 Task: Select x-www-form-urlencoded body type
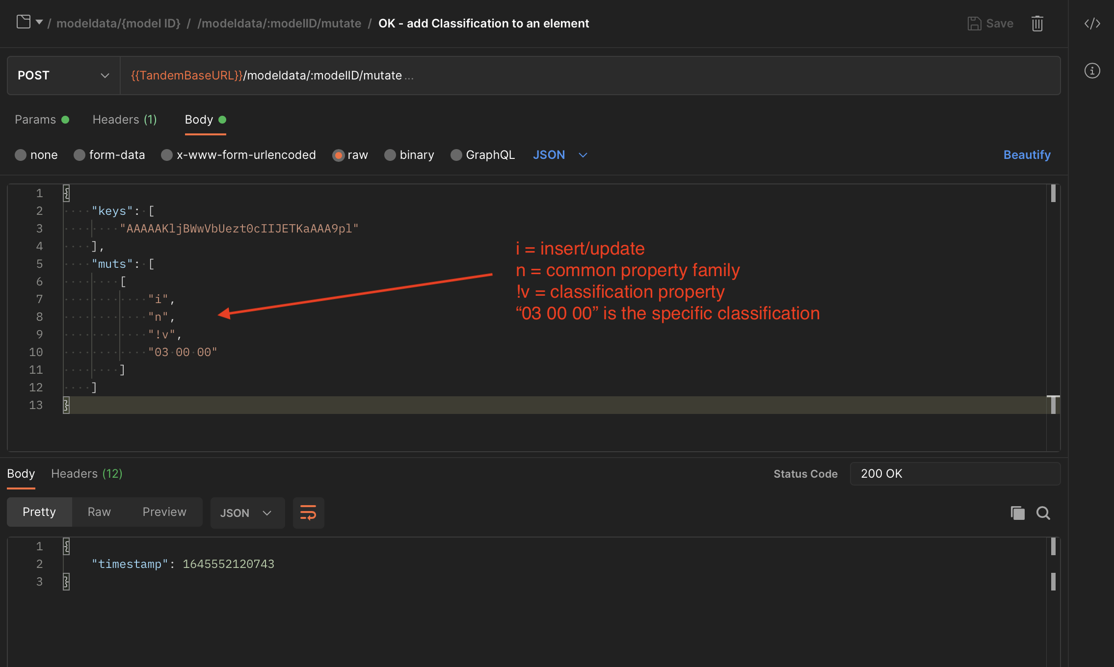coord(239,155)
